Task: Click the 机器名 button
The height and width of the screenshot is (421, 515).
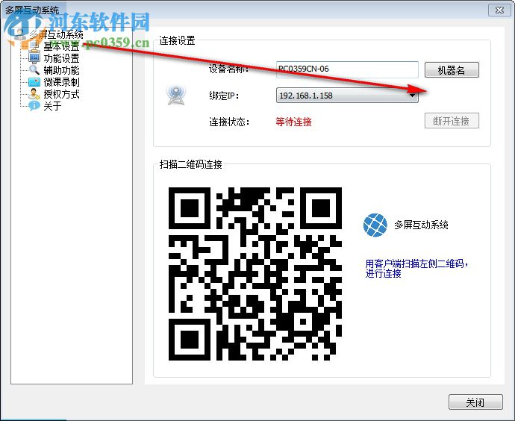Action: 452,70
